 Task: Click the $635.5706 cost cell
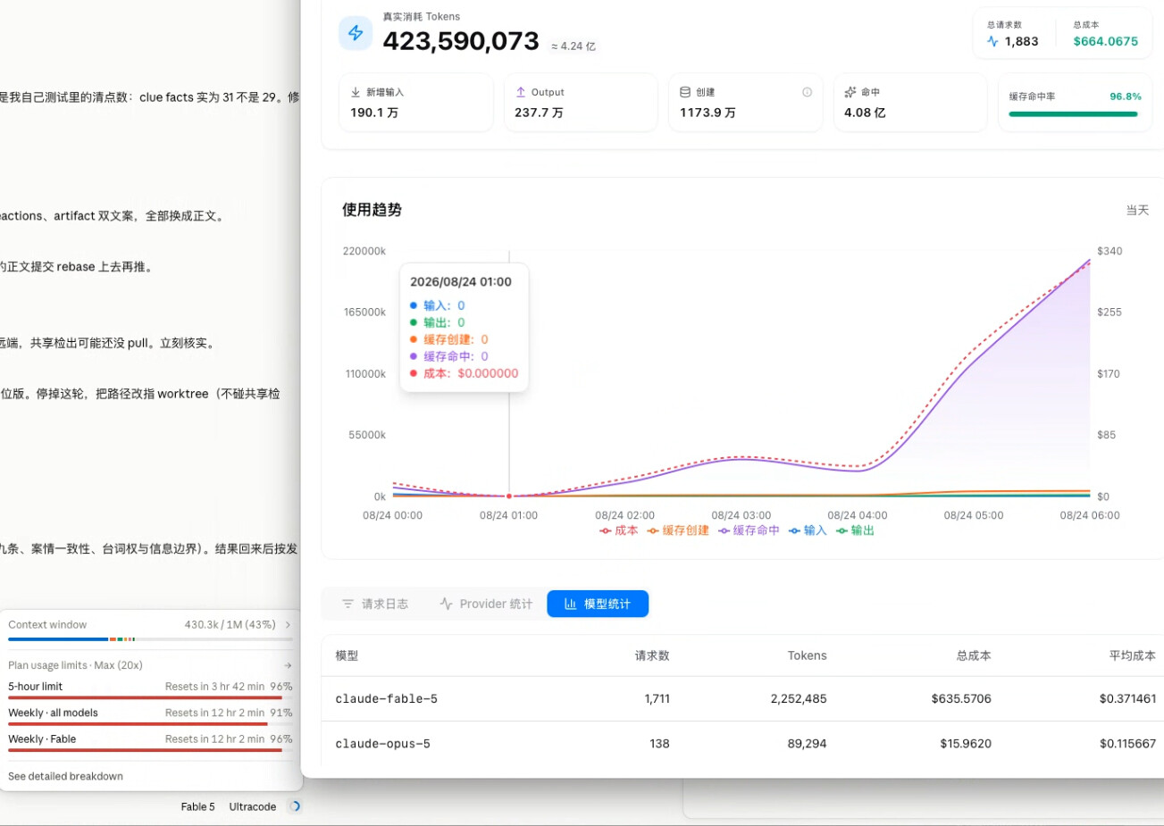[961, 699]
